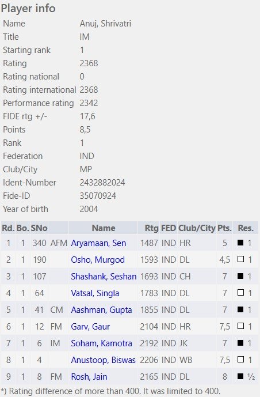The image size is (260, 397).
Task: Open Shashank, Seshan player link
Action: pyautogui.click(x=104, y=277)
